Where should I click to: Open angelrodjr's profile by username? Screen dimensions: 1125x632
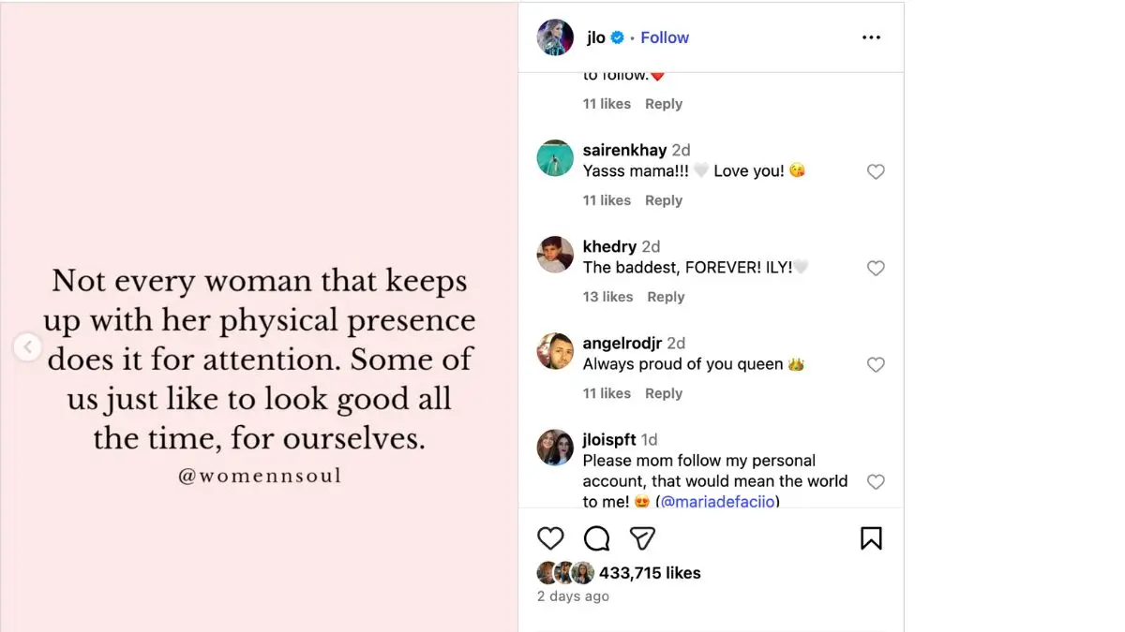point(622,344)
